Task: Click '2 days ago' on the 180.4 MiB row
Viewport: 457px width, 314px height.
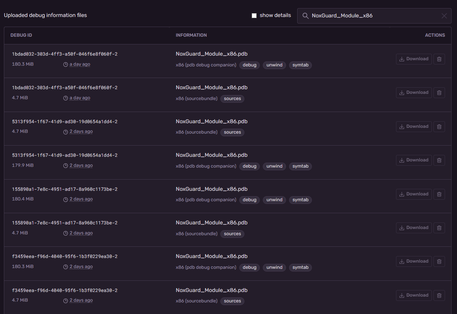Action: pyautogui.click(x=81, y=199)
